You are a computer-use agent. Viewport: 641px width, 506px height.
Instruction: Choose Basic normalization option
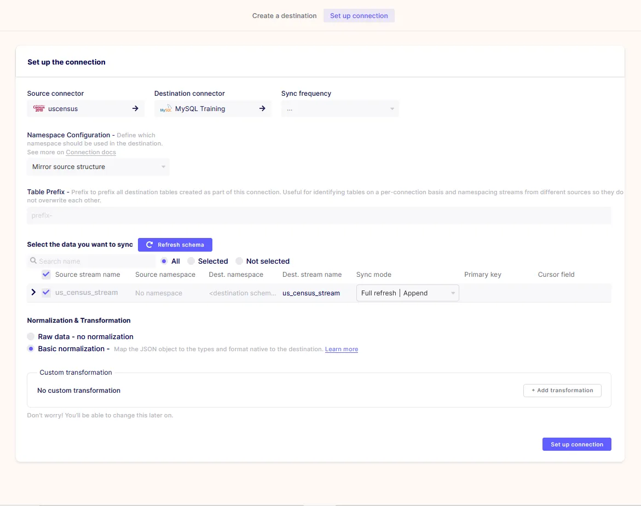click(31, 349)
